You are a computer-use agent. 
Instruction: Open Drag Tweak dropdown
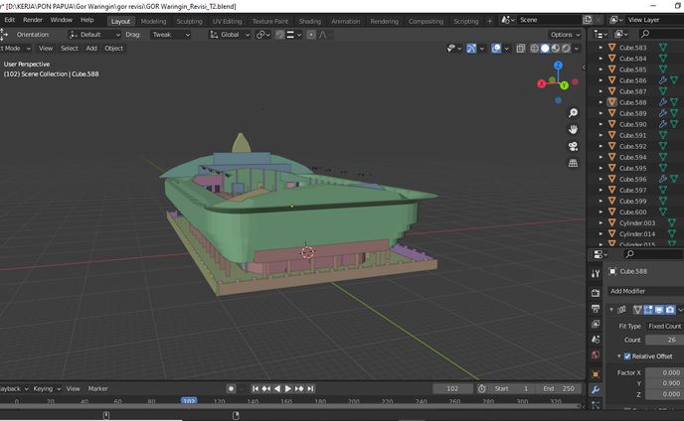pyautogui.click(x=170, y=35)
